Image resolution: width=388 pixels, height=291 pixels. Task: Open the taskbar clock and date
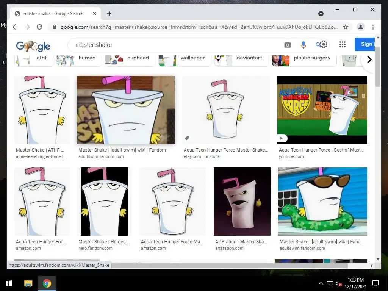356,283
